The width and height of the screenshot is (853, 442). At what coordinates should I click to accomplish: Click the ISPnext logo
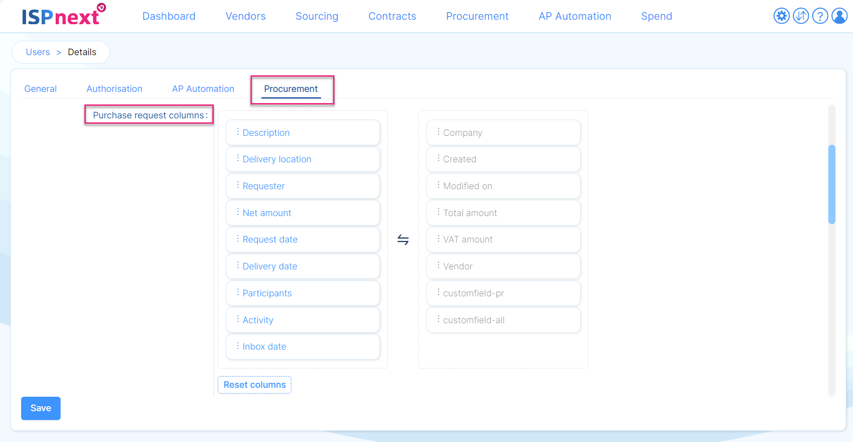(x=63, y=15)
